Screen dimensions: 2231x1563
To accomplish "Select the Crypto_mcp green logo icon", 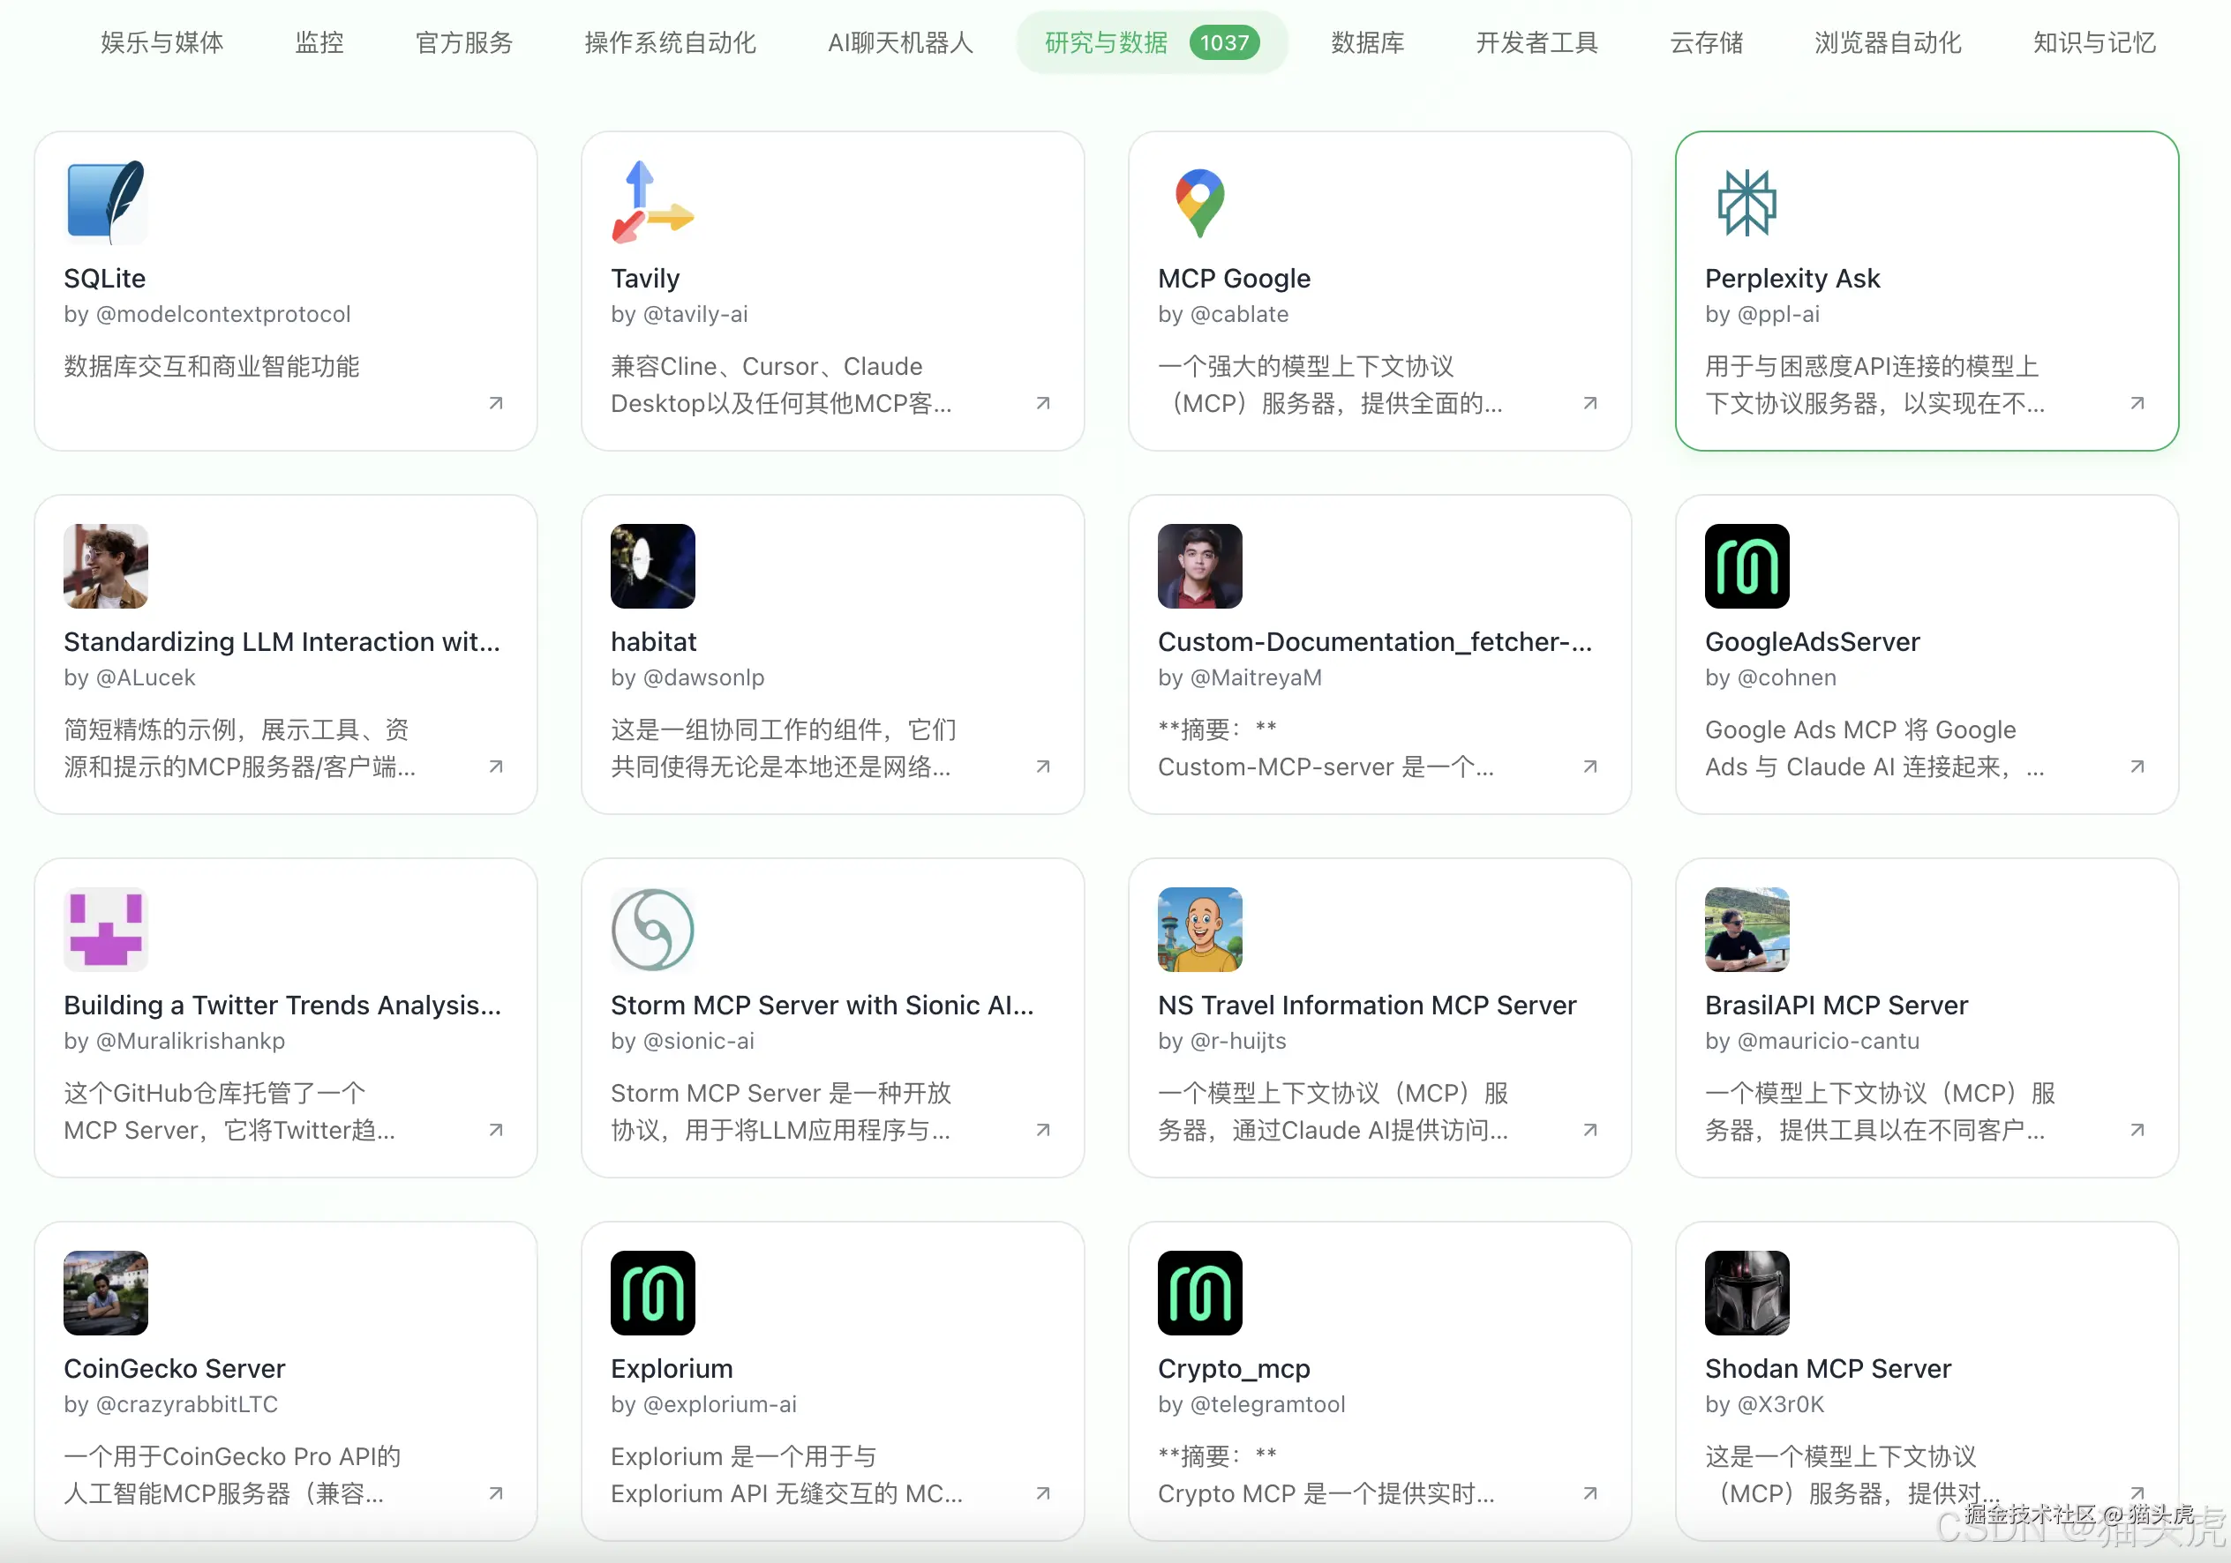I will [x=1199, y=1292].
